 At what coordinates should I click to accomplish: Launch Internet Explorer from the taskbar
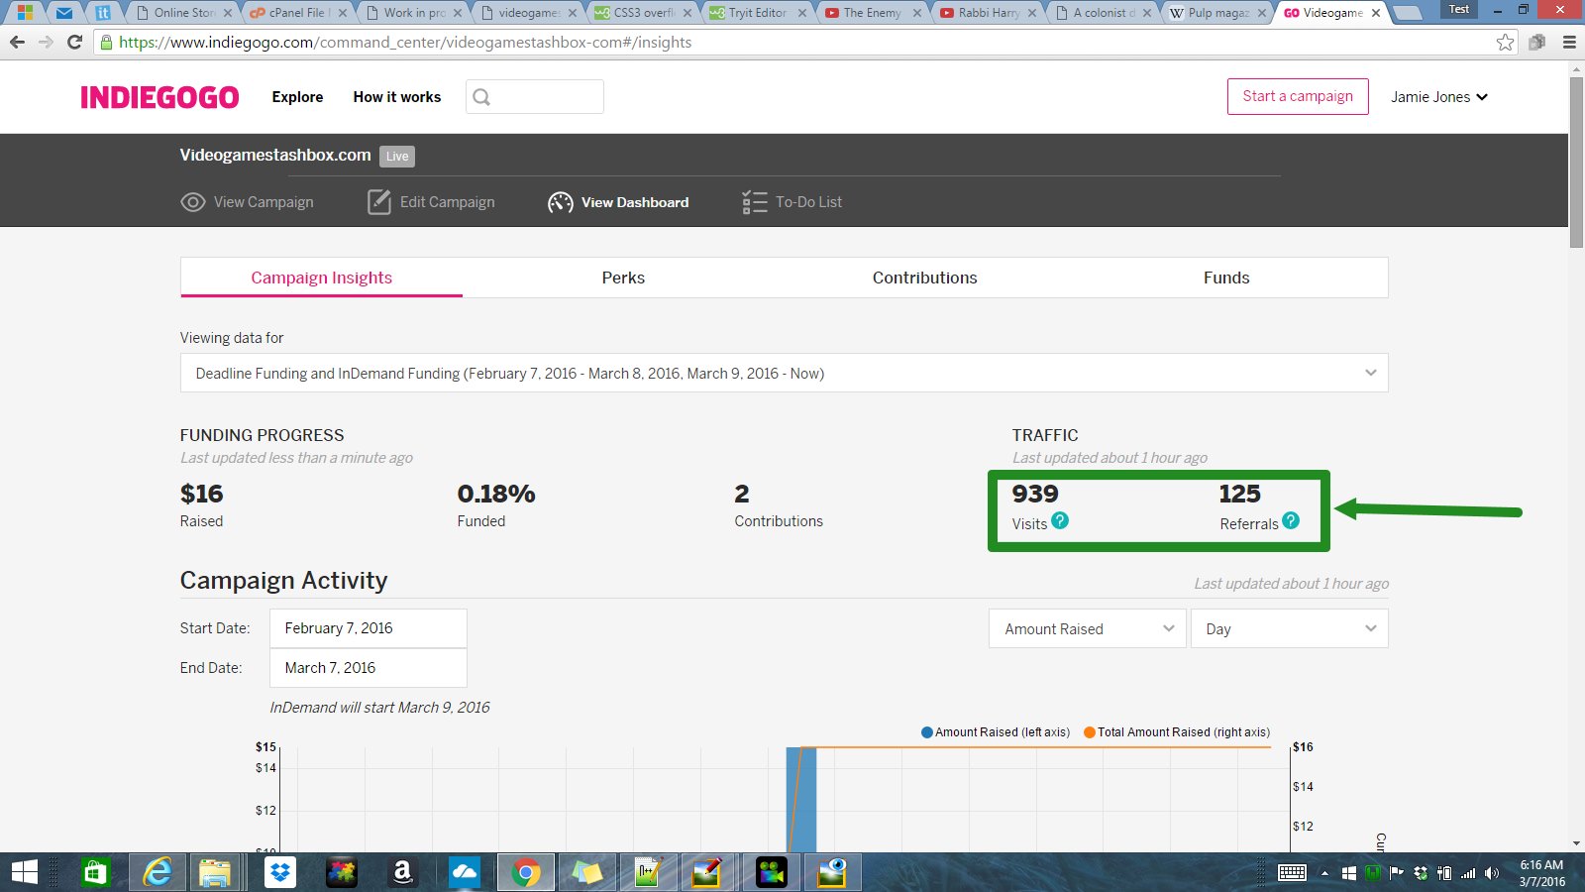point(157,872)
